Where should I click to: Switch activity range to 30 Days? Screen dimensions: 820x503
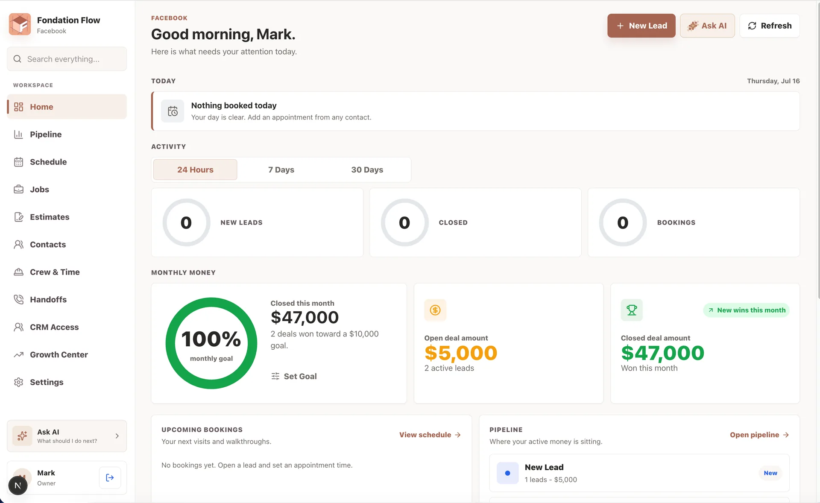point(367,170)
